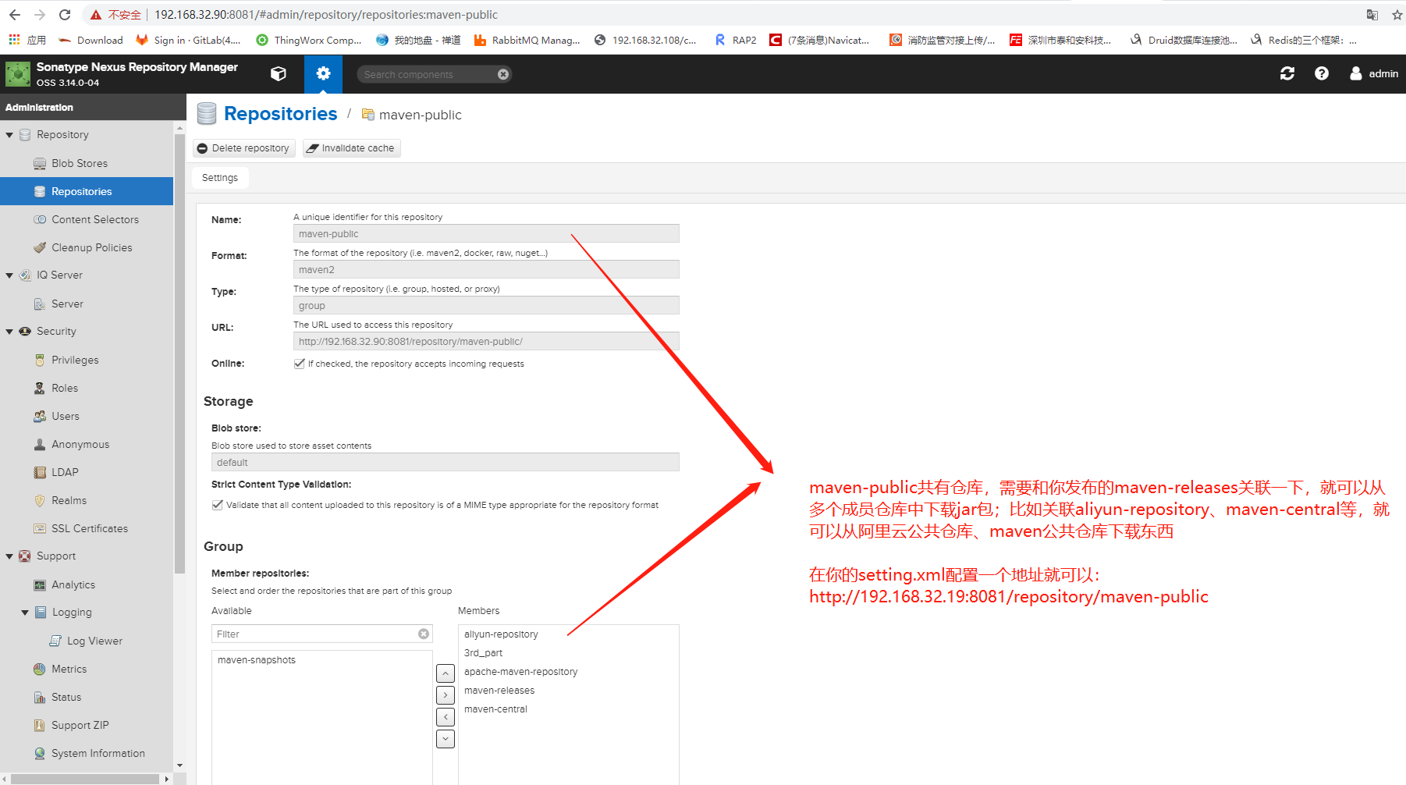The image size is (1406, 785).
Task: Click the Nexus logo in the header
Action: pyautogui.click(x=17, y=74)
